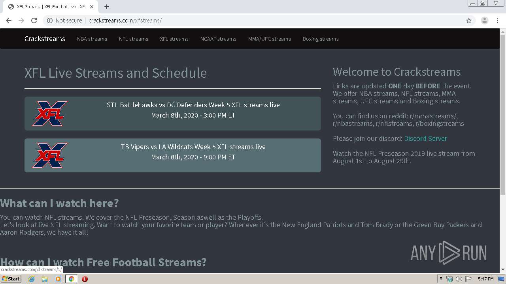Reload the current page
The image size is (506, 284).
point(34,21)
